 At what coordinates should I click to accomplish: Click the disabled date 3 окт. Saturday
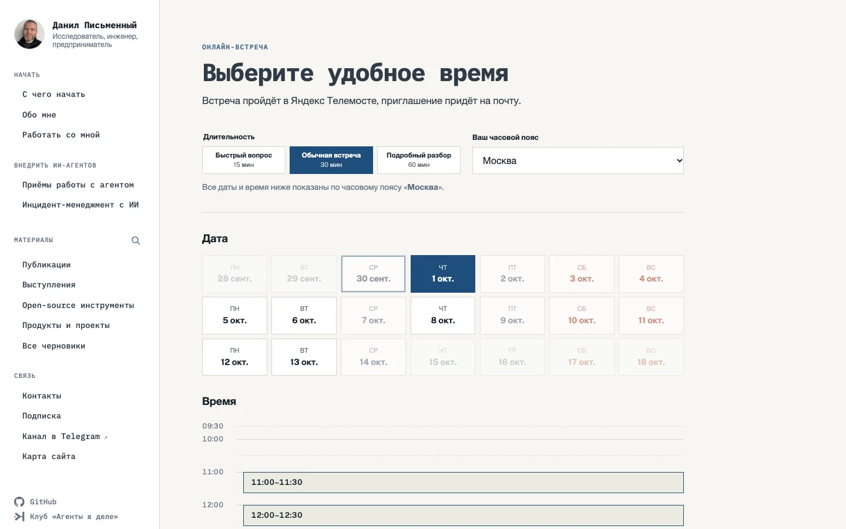(x=582, y=274)
